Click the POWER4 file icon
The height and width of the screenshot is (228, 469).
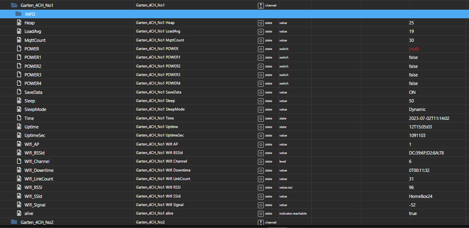click(x=19, y=83)
